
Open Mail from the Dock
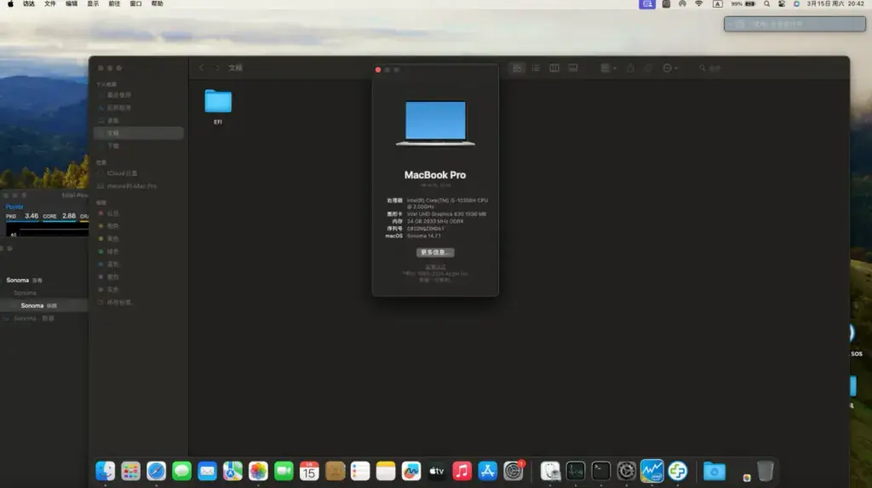pyautogui.click(x=208, y=471)
